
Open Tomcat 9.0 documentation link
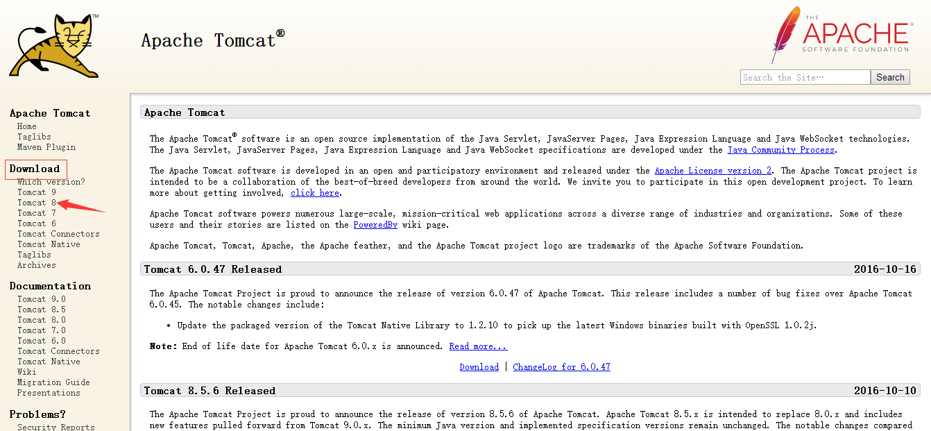(x=42, y=299)
